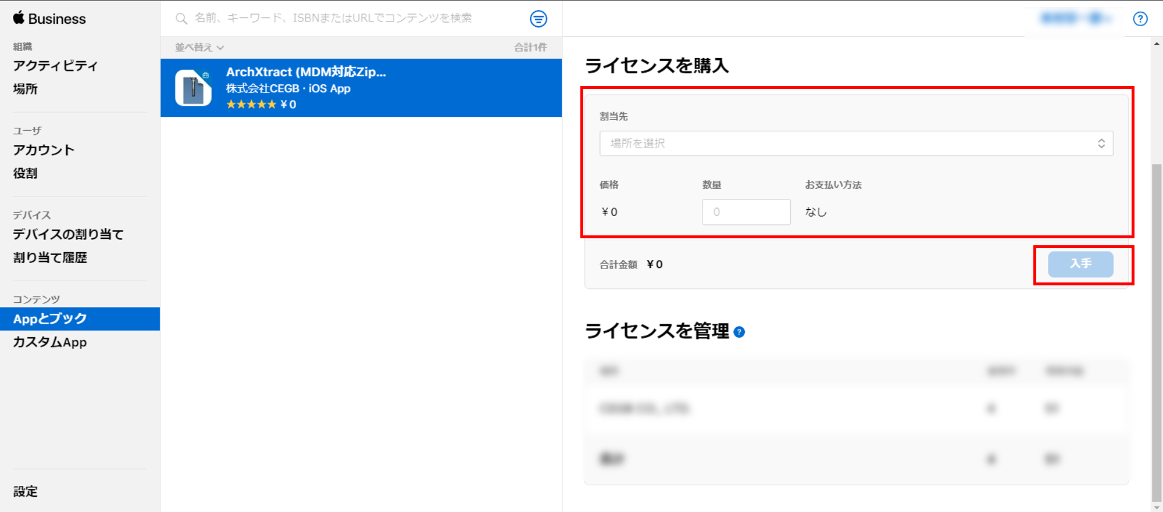The image size is (1163, 512).
Task: Open the blurred account menu at top right
Action: click(x=1075, y=19)
